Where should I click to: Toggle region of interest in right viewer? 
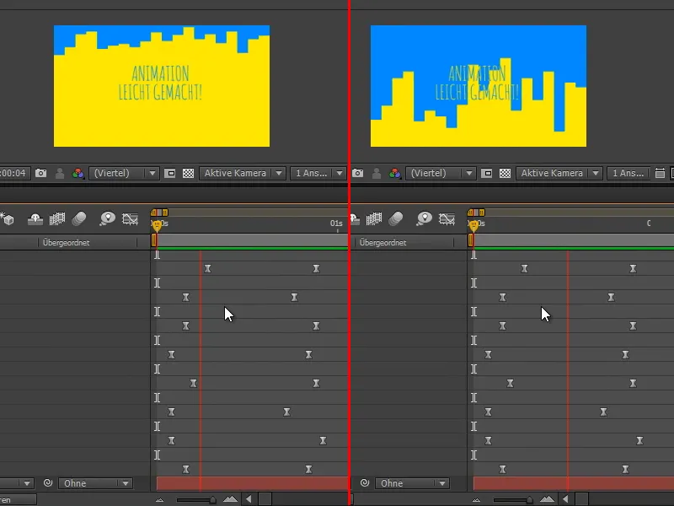[x=487, y=173]
